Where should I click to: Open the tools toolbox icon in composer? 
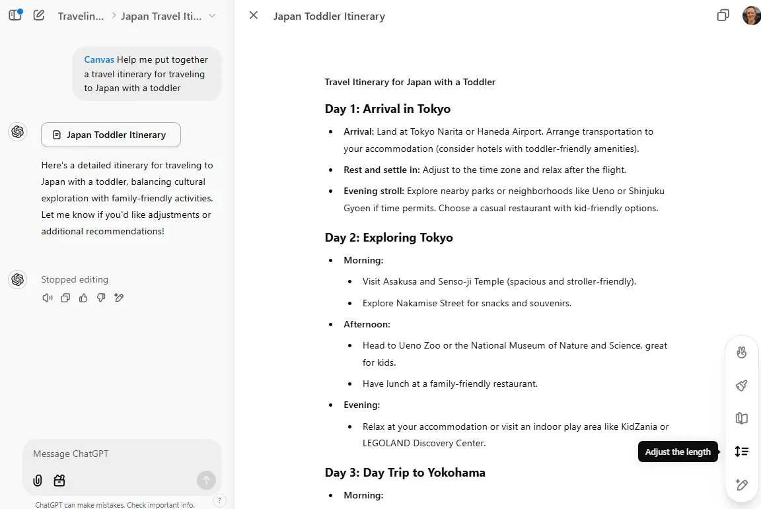(x=59, y=481)
